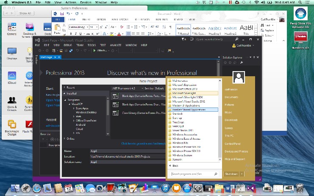Open the font size dropdown in Word
Image resolution: width=314 pixels, height=196 pixels.
[97, 27]
